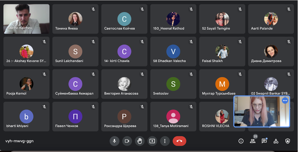Click Мухтар Турсынбаев orange M avatar
Screen dimensions: 298x152
(x=222, y=84)
